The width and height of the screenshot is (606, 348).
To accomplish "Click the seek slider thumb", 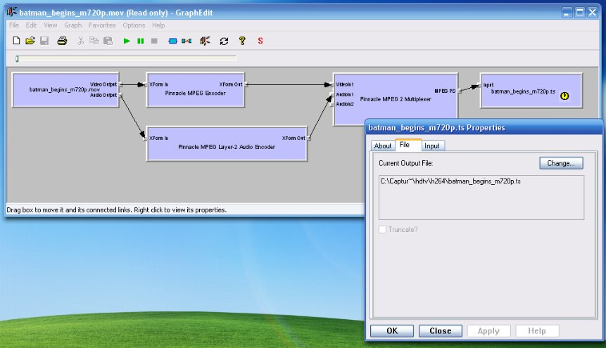I will tap(17, 59).
